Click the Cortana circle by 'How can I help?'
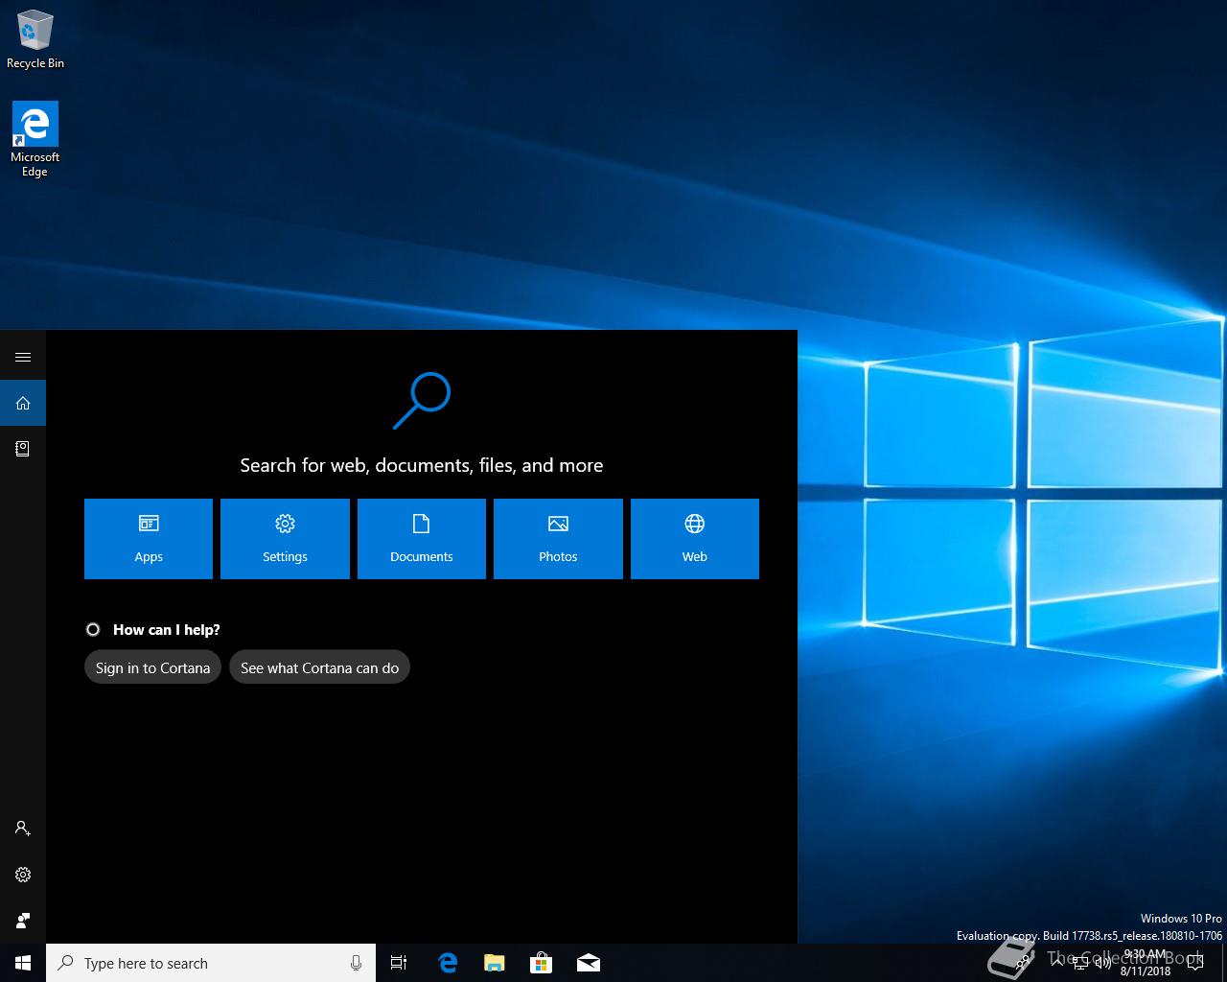The image size is (1227, 982). [x=93, y=629]
